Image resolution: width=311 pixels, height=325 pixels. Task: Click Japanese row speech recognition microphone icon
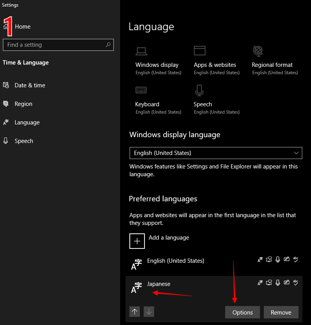(278, 283)
